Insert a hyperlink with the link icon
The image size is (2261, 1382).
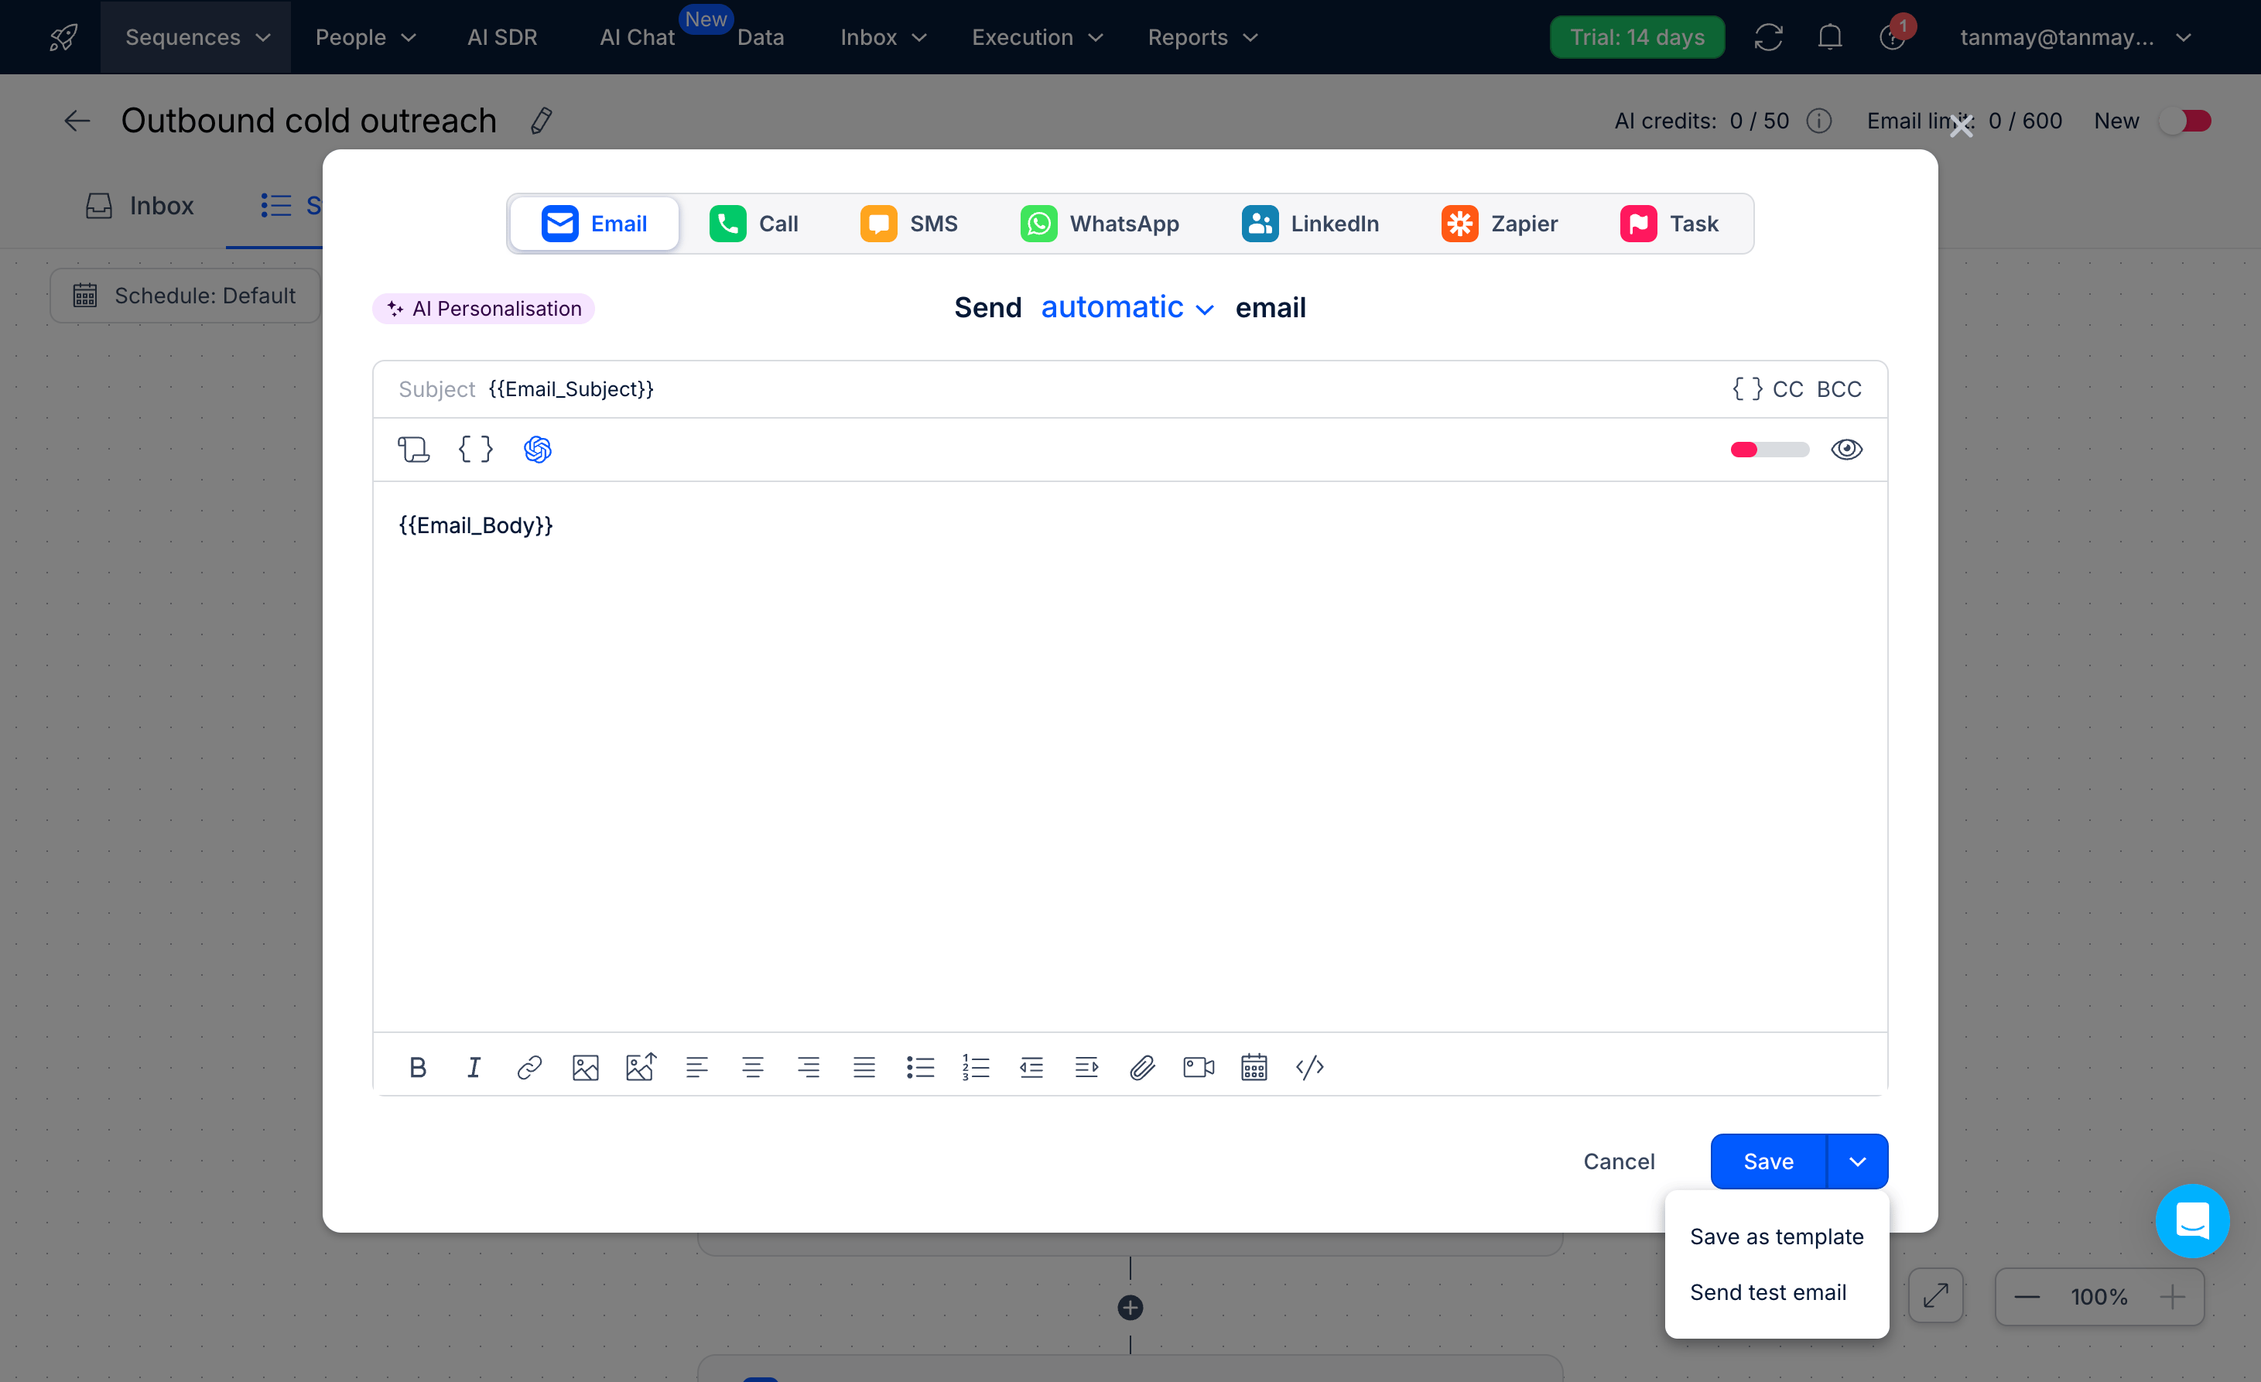[x=529, y=1067]
